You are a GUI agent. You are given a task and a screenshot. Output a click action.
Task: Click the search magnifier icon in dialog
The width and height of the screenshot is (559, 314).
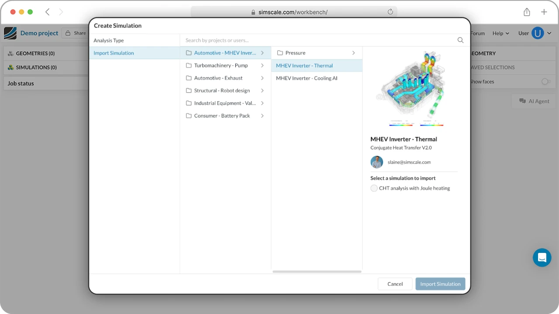(x=460, y=40)
